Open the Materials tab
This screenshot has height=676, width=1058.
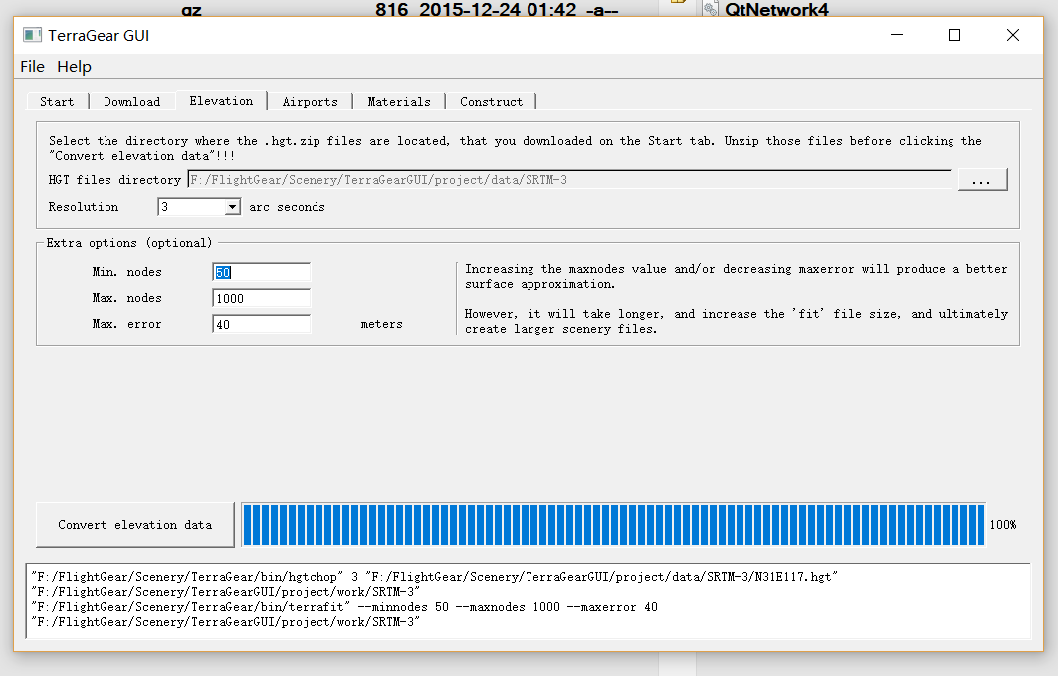pos(399,102)
